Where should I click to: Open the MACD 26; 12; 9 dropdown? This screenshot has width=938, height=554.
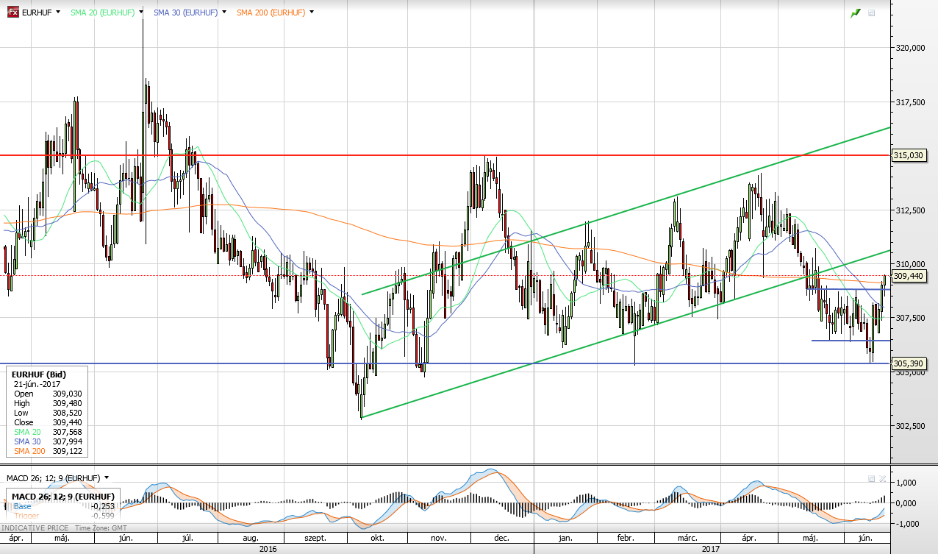click(107, 478)
